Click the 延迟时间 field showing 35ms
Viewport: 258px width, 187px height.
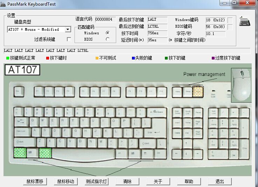158,40
